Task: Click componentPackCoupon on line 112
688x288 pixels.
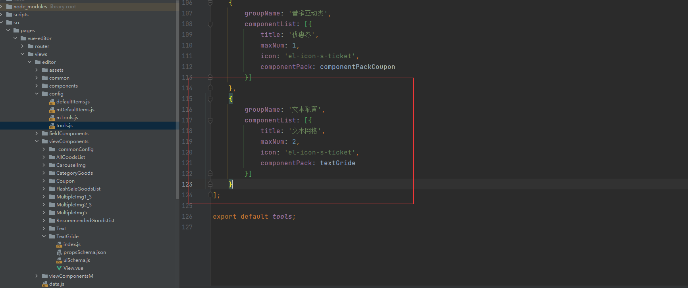Action: click(x=357, y=67)
